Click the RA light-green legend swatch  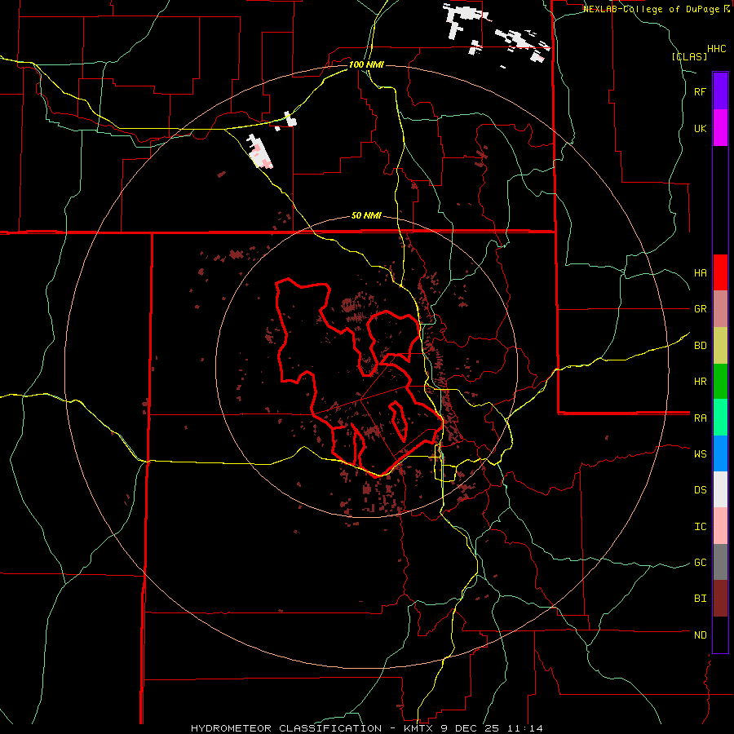(720, 418)
